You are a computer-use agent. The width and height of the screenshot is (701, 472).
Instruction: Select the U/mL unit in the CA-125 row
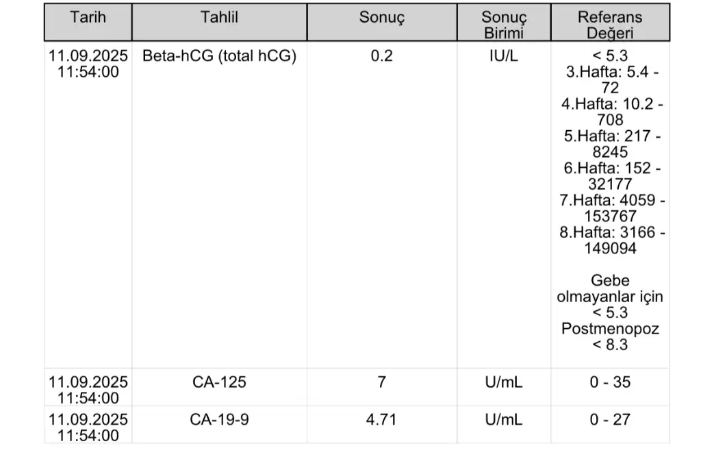click(x=504, y=382)
